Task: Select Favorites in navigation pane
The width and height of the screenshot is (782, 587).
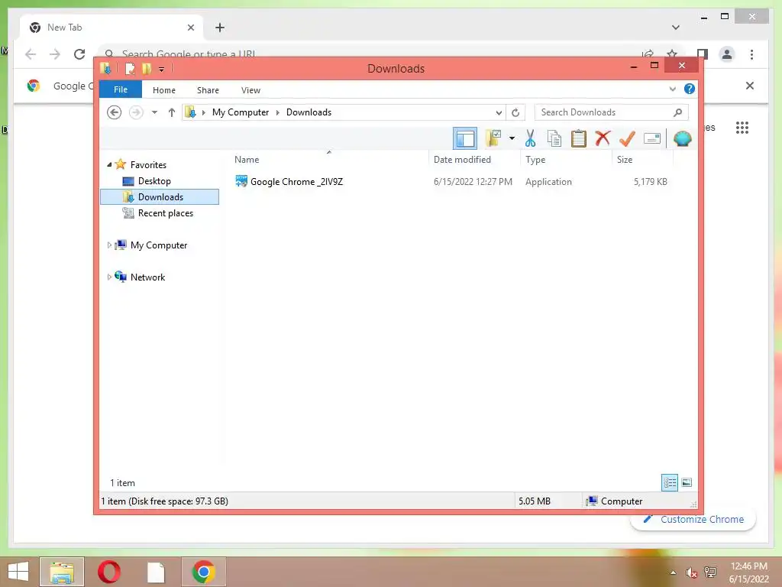Action: tap(148, 165)
